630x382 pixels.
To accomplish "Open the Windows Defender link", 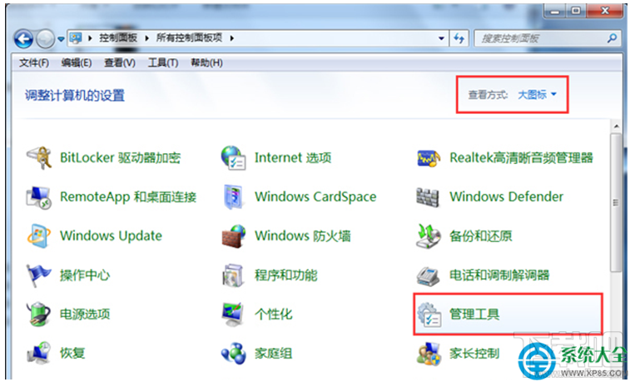I will pos(506,196).
